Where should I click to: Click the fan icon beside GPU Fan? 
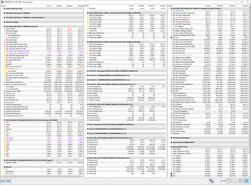click(171, 37)
